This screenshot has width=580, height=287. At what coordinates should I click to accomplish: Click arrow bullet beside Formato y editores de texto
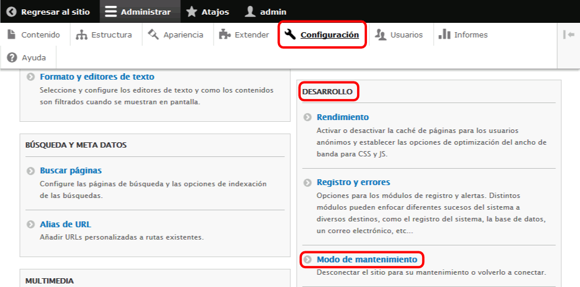(30, 77)
